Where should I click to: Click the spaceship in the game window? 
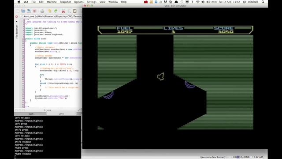[x=161, y=76]
